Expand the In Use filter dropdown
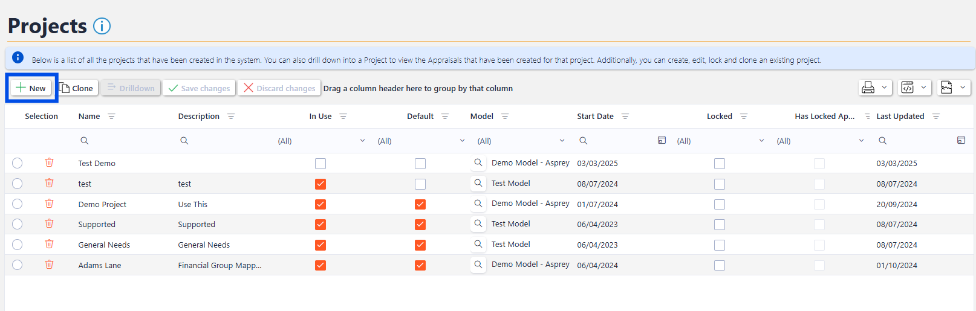The image size is (976, 311). click(362, 141)
